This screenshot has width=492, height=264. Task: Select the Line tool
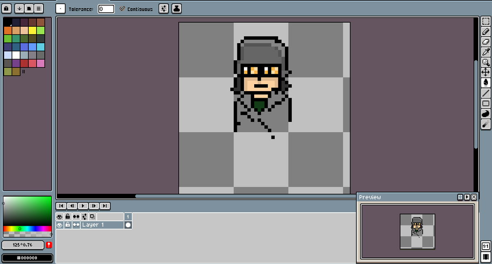[x=486, y=93]
